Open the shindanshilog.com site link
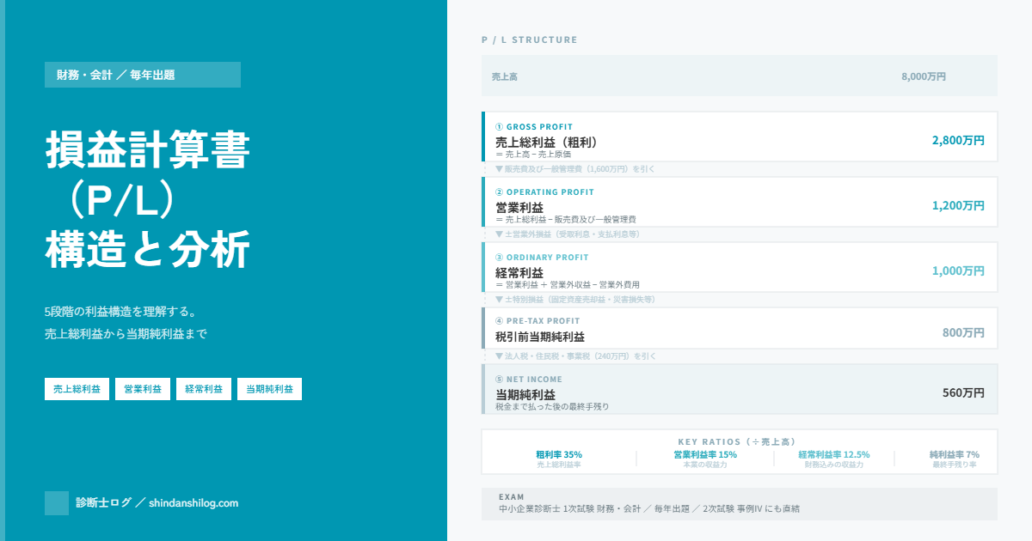This screenshot has height=541, width=1032. coord(193,503)
